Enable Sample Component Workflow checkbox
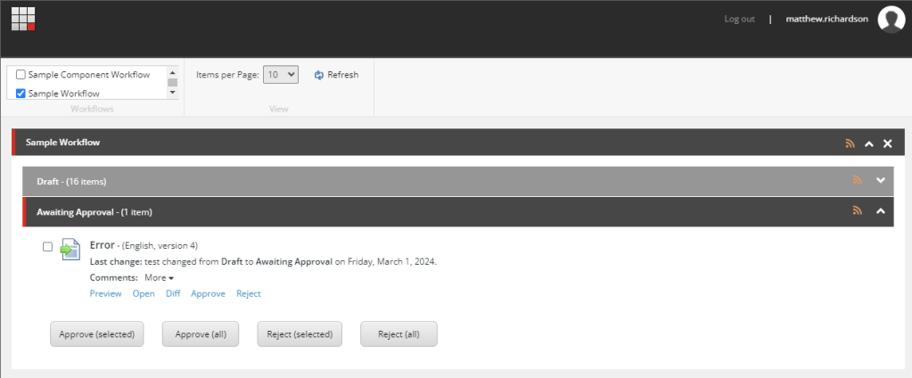The height and width of the screenshot is (378, 912). click(x=21, y=75)
